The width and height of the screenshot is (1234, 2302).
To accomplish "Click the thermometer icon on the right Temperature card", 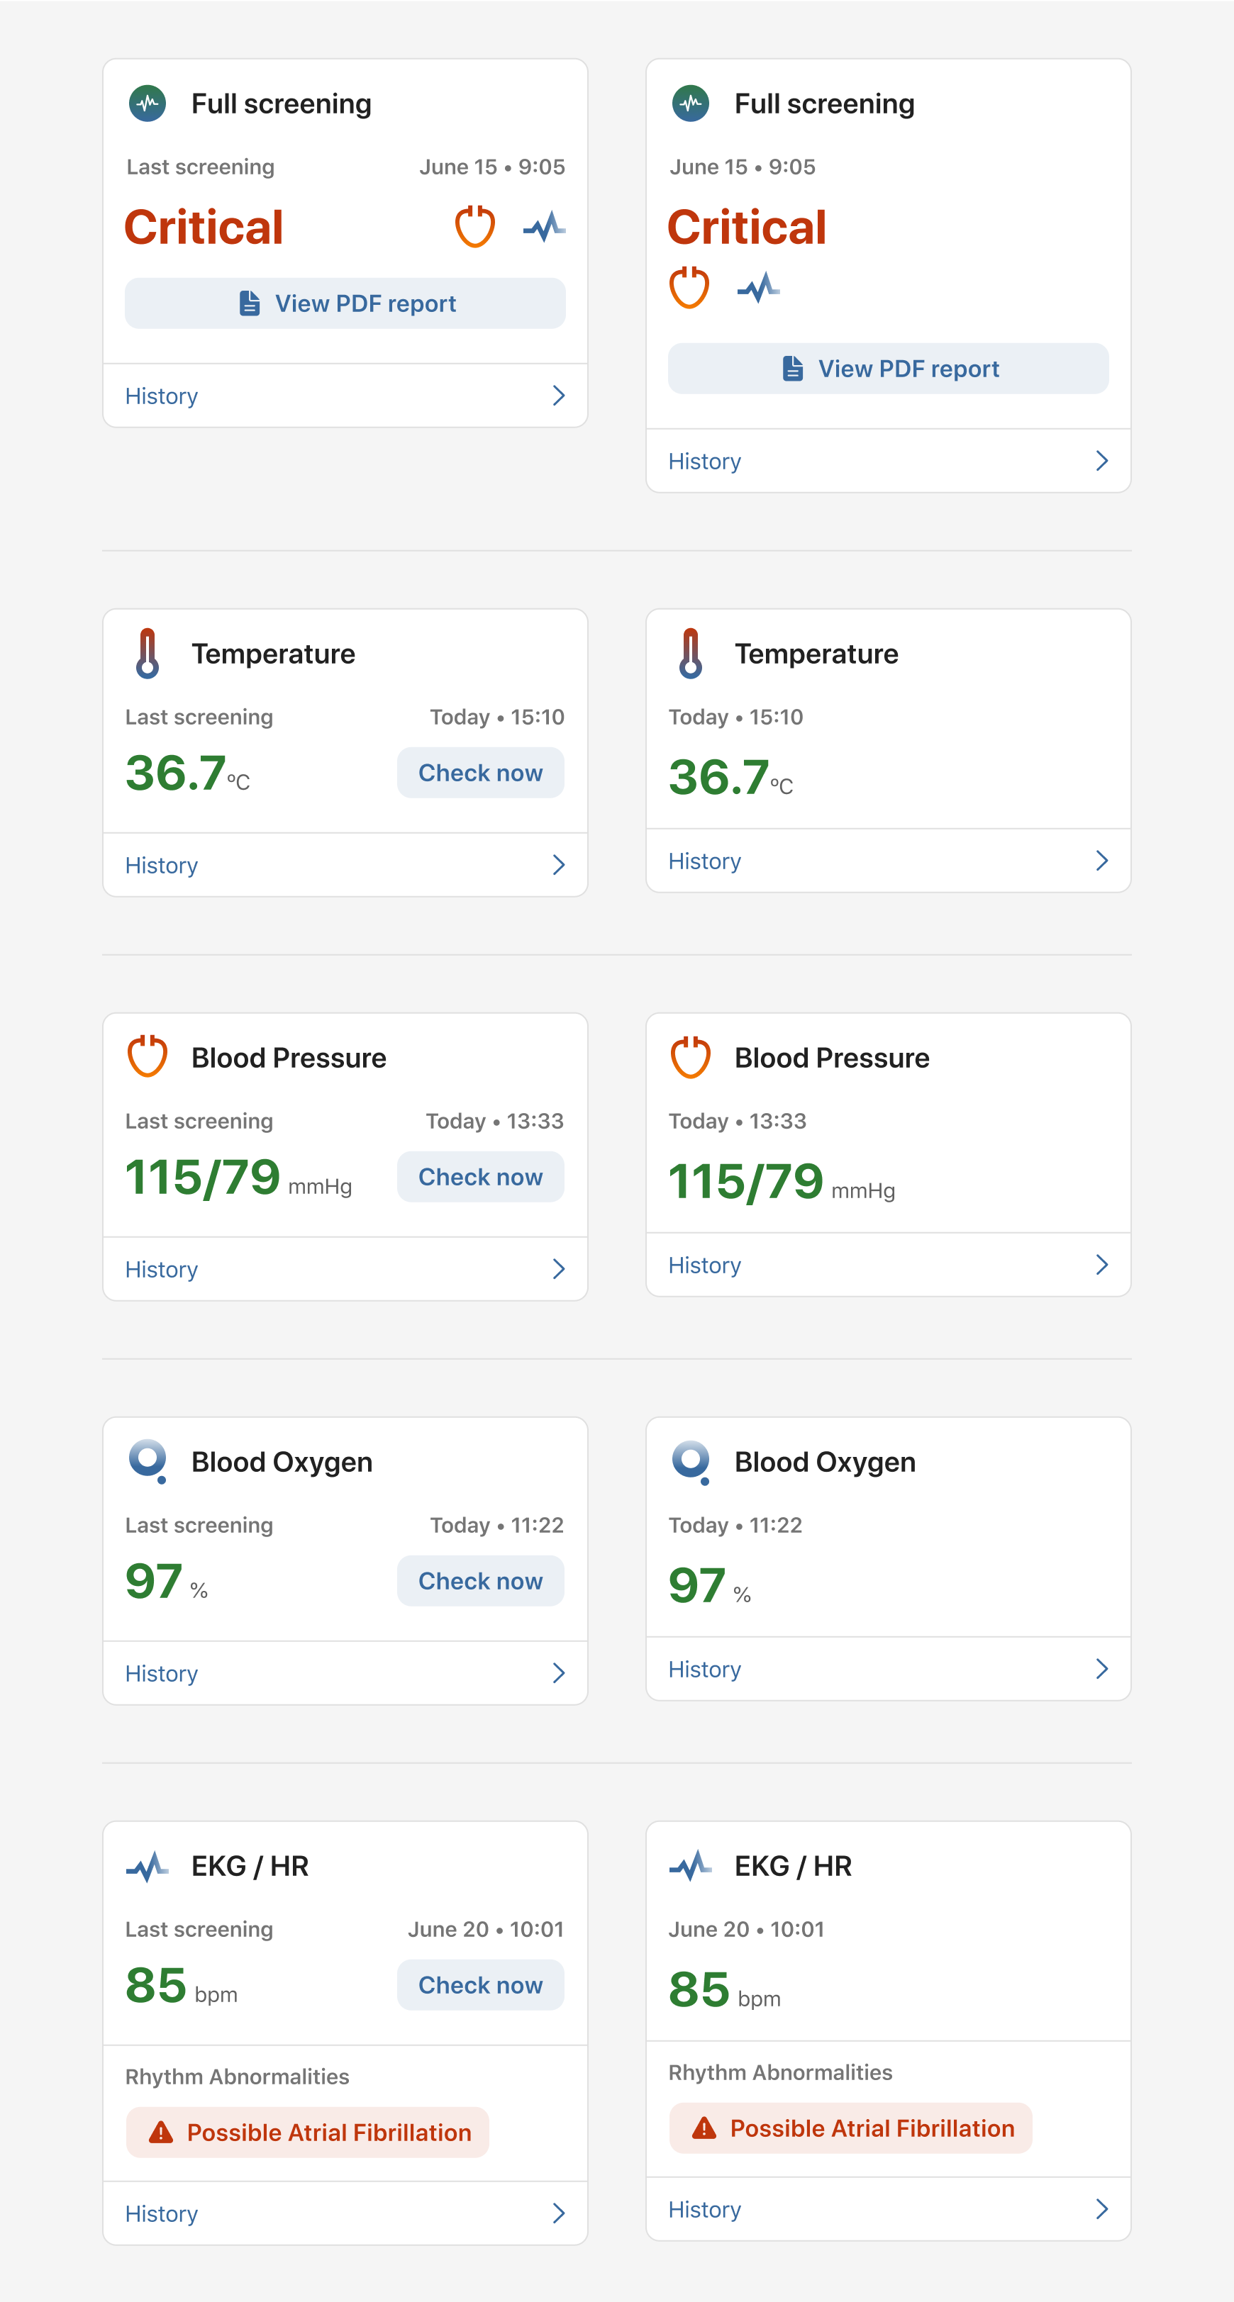I will coord(690,653).
